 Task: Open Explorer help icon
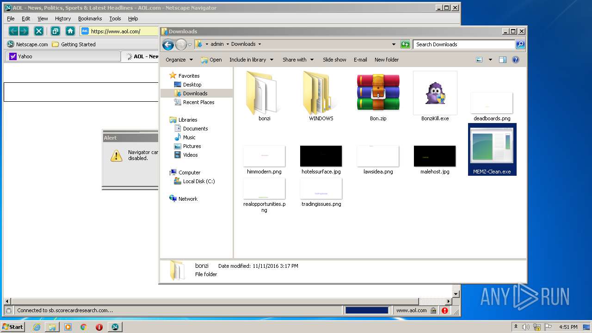tap(516, 60)
